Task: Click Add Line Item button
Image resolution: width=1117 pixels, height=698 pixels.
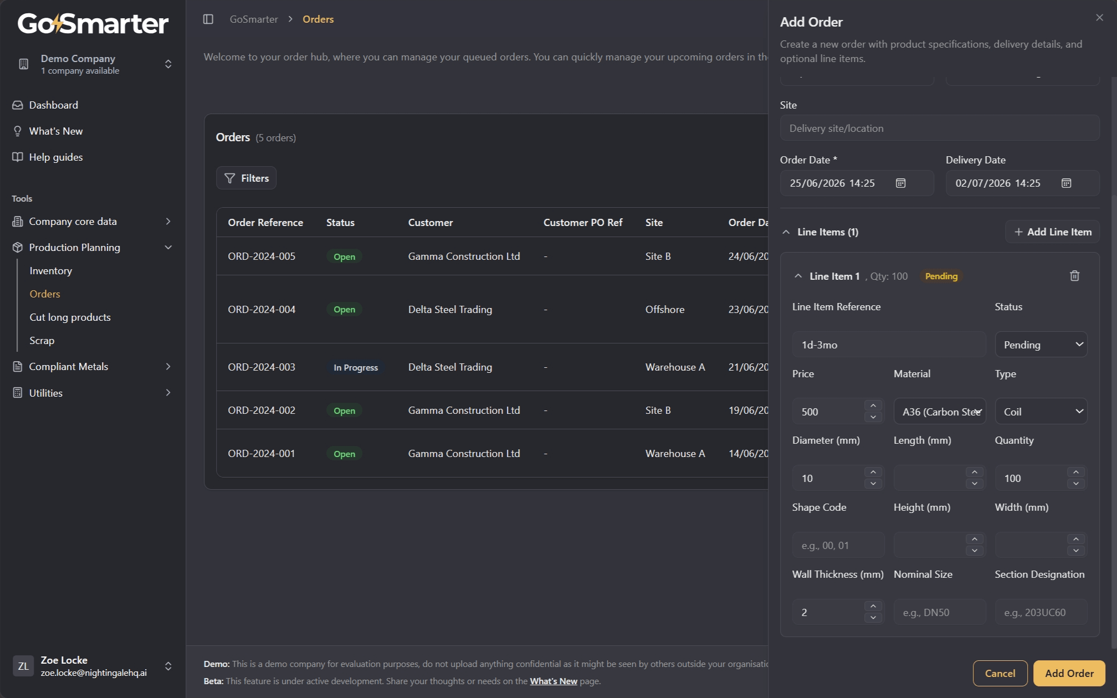Action: point(1052,232)
